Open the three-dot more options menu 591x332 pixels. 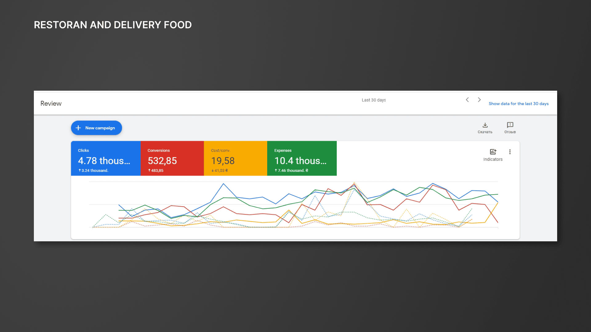click(510, 152)
